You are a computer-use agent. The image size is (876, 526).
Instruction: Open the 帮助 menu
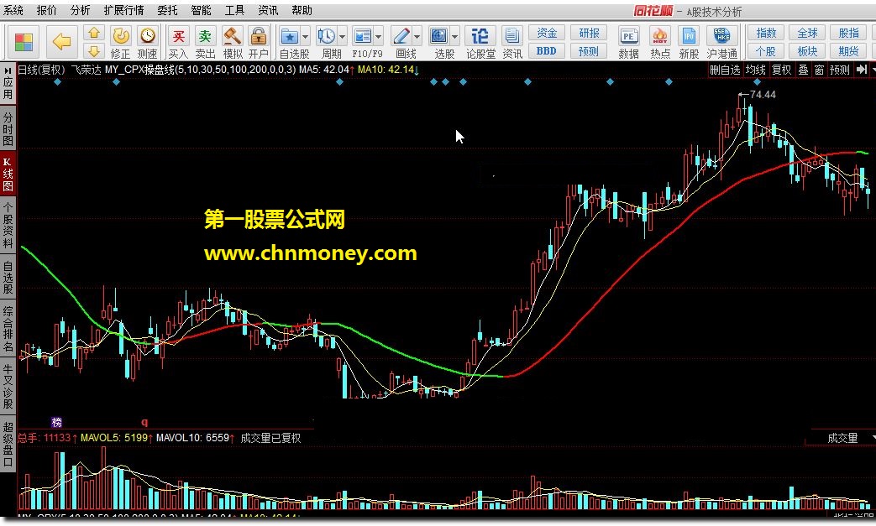tap(302, 10)
